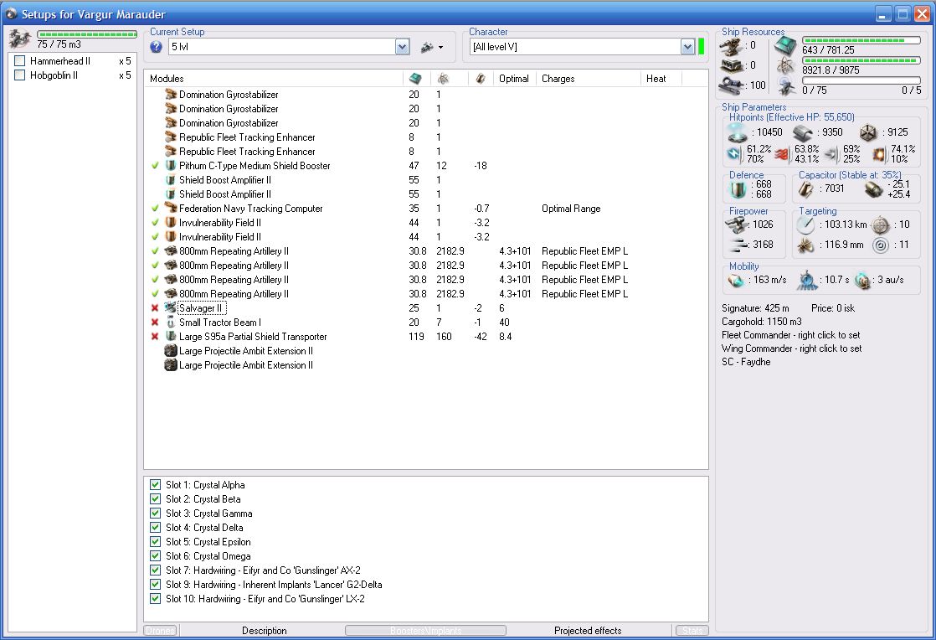Click Large S95a Partial Shield Transporter offline icon
Image resolution: width=936 pixels, height=640 pixels.
pyautogui.click(x=155, y=337)
